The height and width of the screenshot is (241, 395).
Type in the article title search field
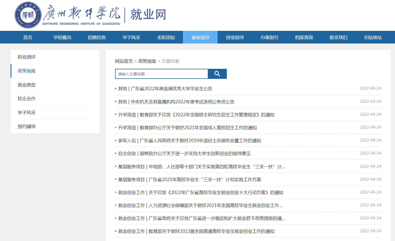pos(162,74)
